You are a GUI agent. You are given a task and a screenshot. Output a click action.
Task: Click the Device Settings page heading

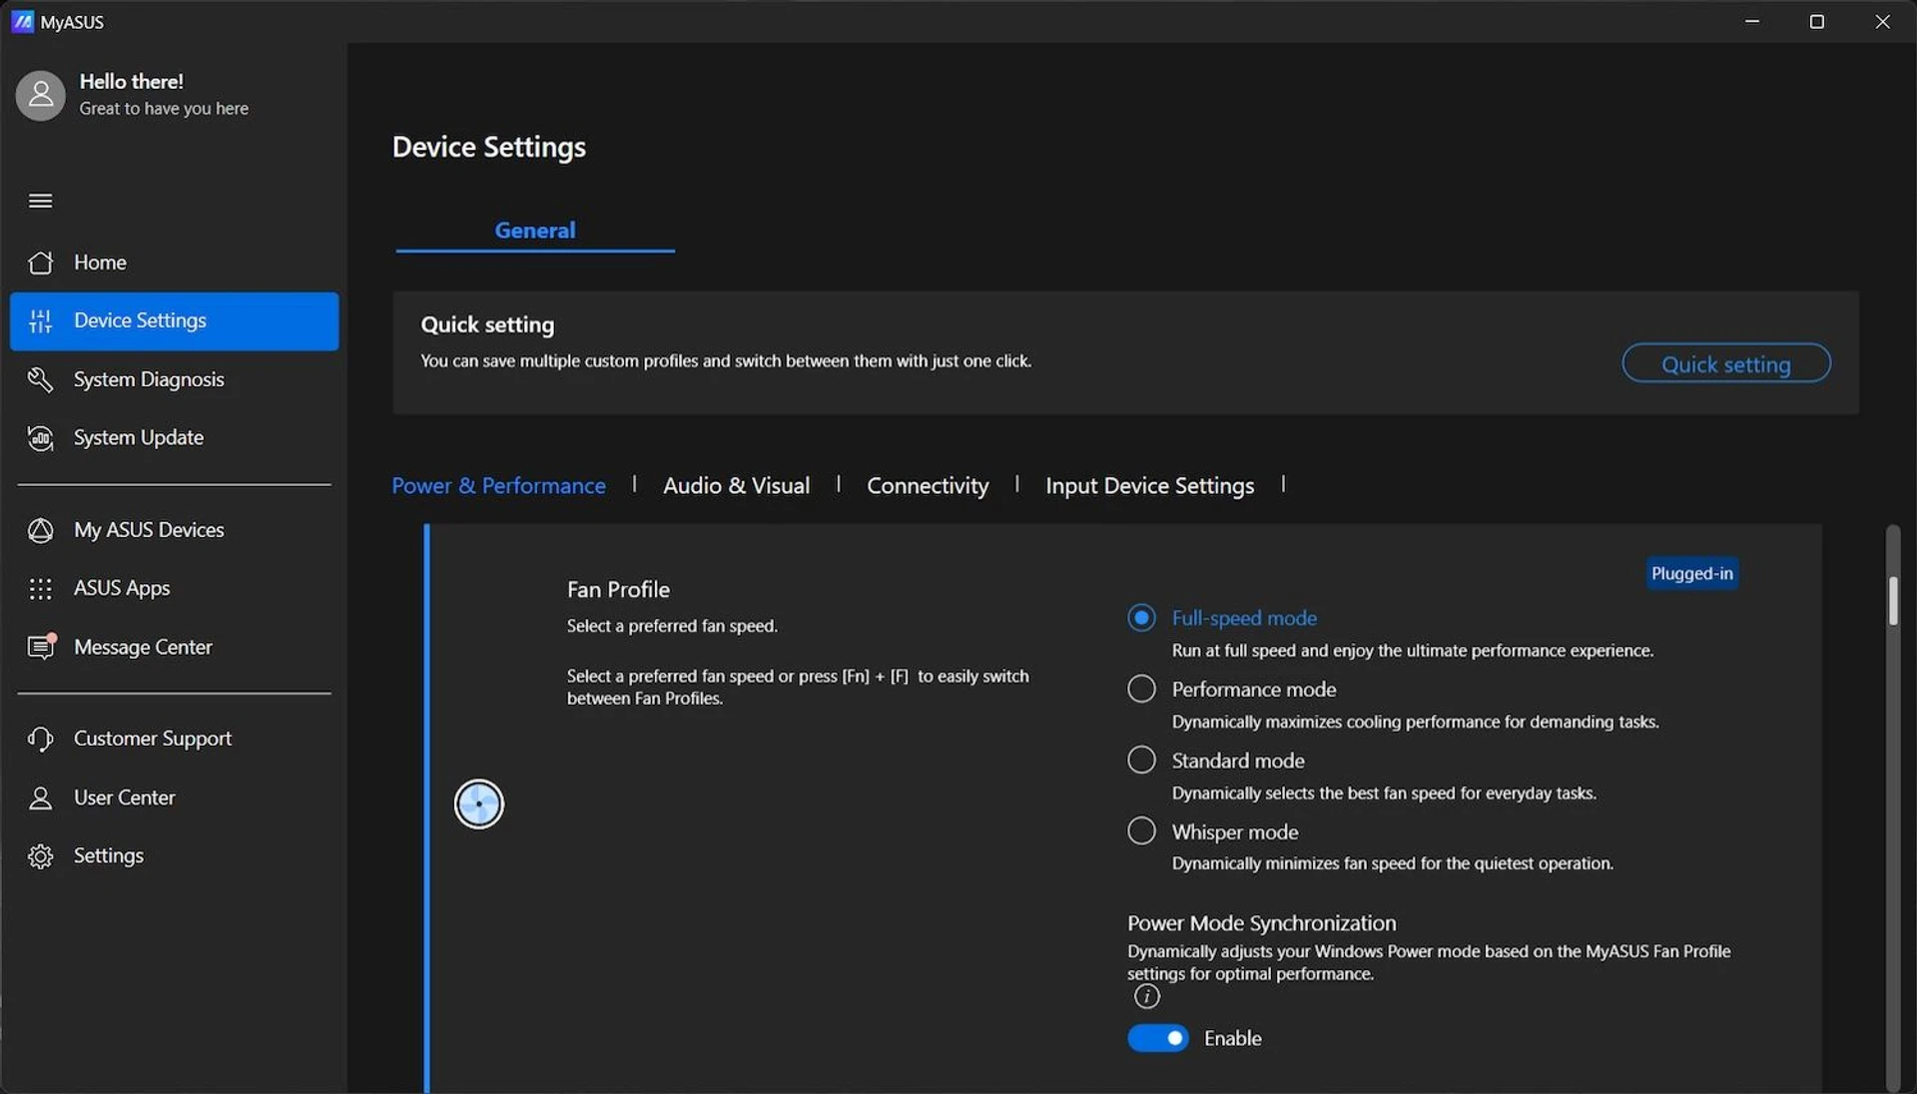click(489, 147)
